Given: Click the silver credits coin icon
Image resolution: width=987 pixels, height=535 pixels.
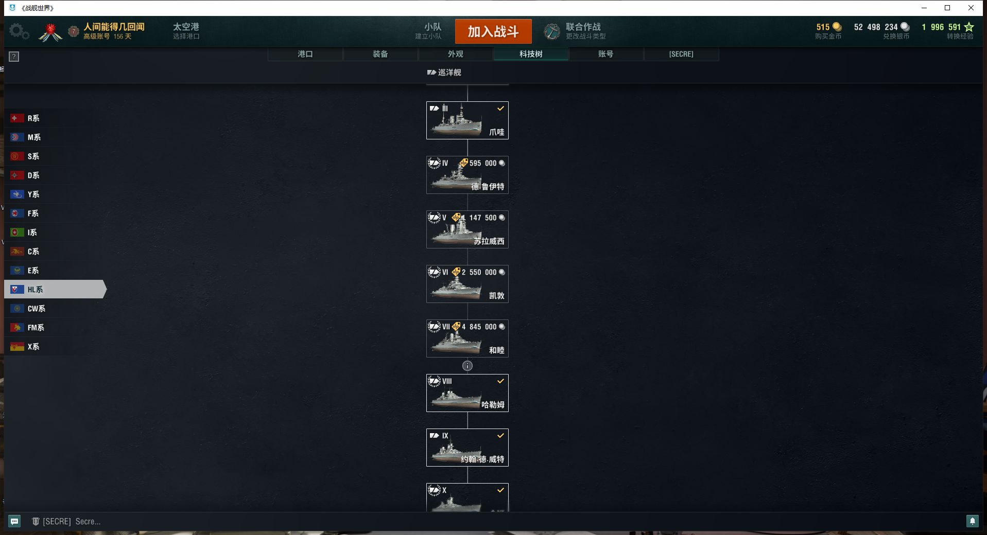Looking at the screenshot, I should [x=905, y=27].
